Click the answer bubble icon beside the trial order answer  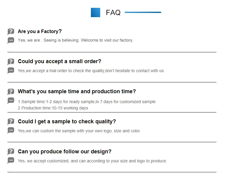[x=11, y=70]
